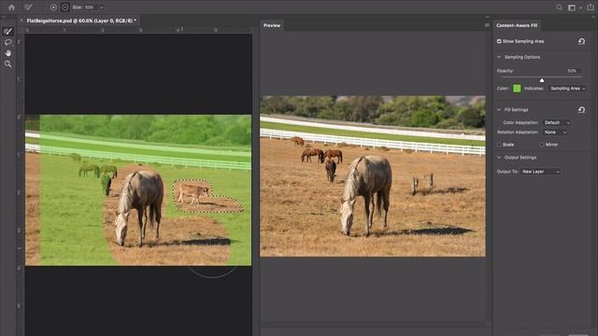
Task: Open the brush Size dropdown arrow
Action: point(102,7)
